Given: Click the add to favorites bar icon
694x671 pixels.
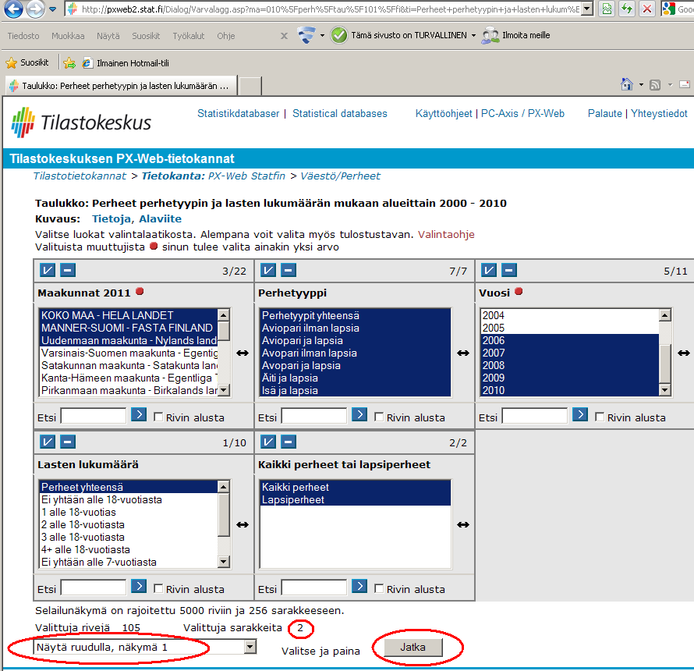Looking at the screenshot, I should (69, 63).
